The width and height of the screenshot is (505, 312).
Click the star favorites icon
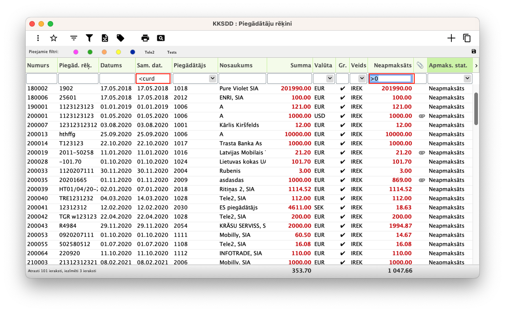click(54, 38)
